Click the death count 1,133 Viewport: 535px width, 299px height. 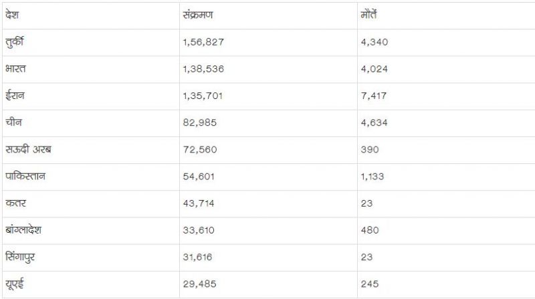pyautogui.click(x=373, y=176)
